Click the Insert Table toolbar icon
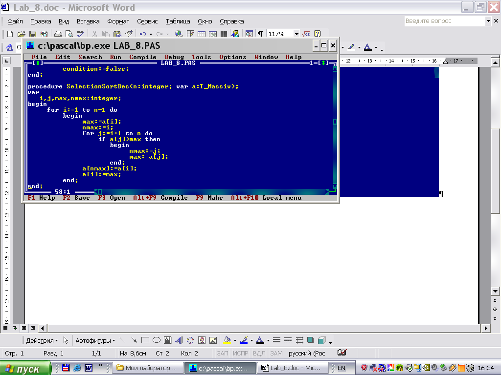501x375 pixels. 201,34
